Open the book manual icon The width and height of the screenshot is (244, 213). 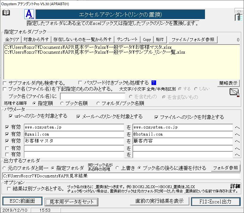[x=6, y=13]
